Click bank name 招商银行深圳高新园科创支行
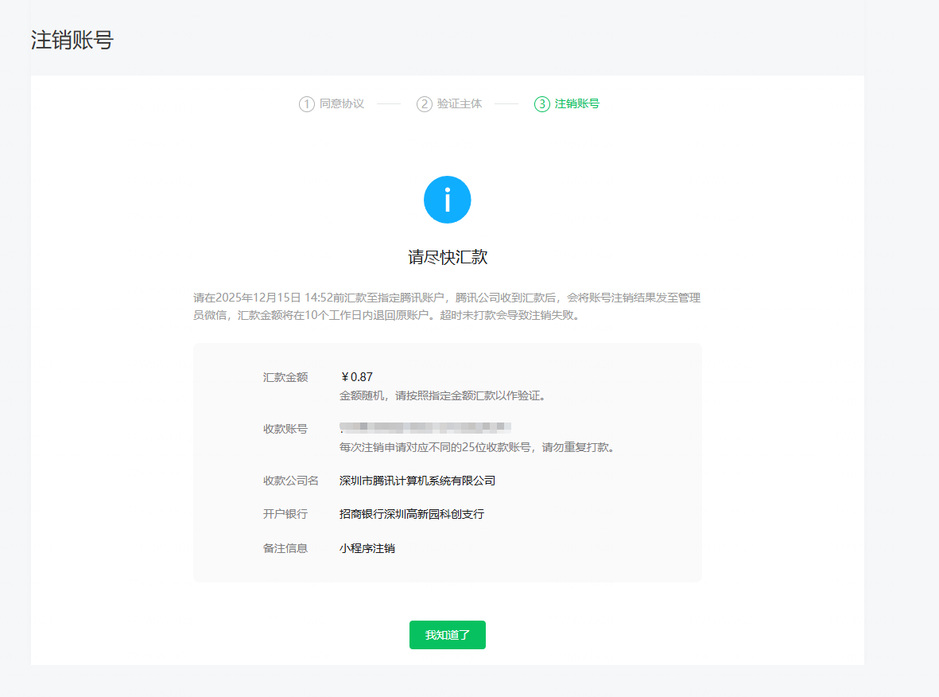This screenshot has width=939, height=697. point(411,514)
